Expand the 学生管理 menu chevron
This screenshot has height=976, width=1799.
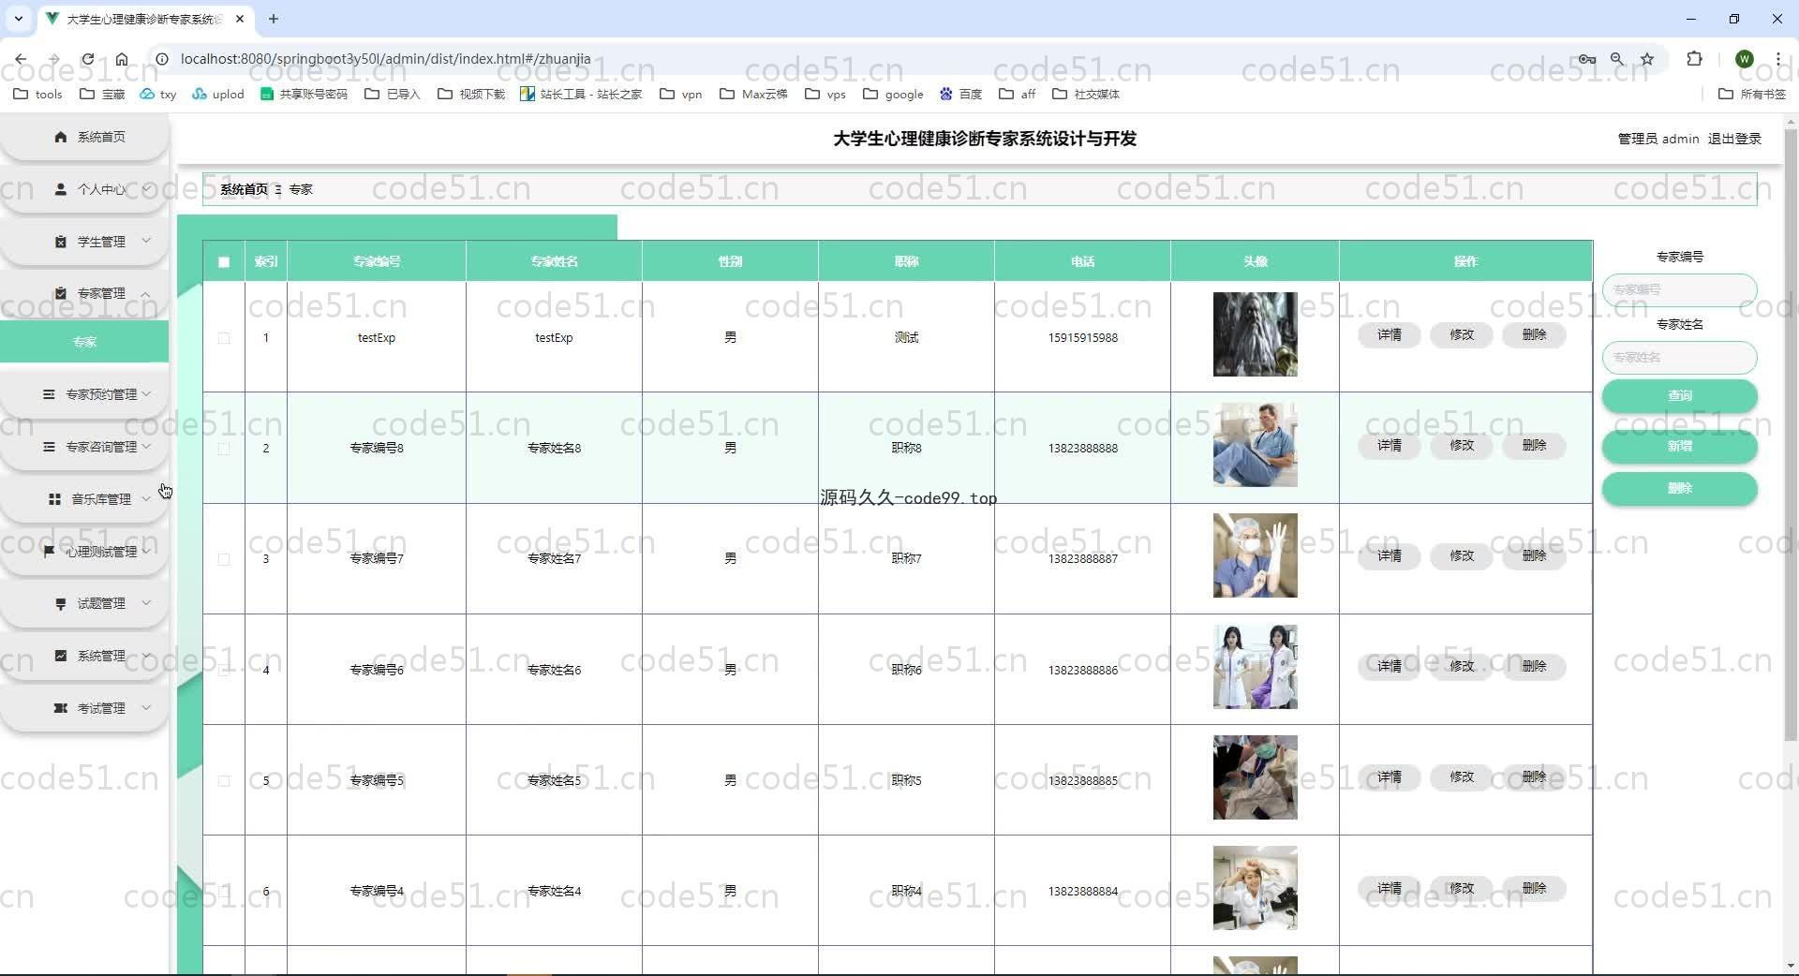[x=146, y=241]
